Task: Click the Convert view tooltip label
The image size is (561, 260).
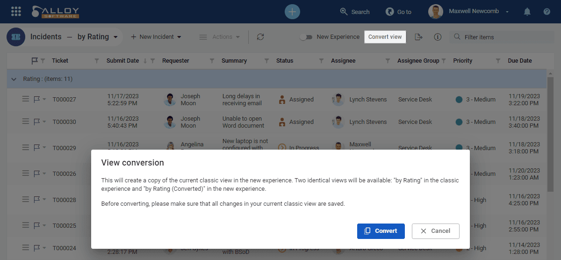Action: (385, 37)
